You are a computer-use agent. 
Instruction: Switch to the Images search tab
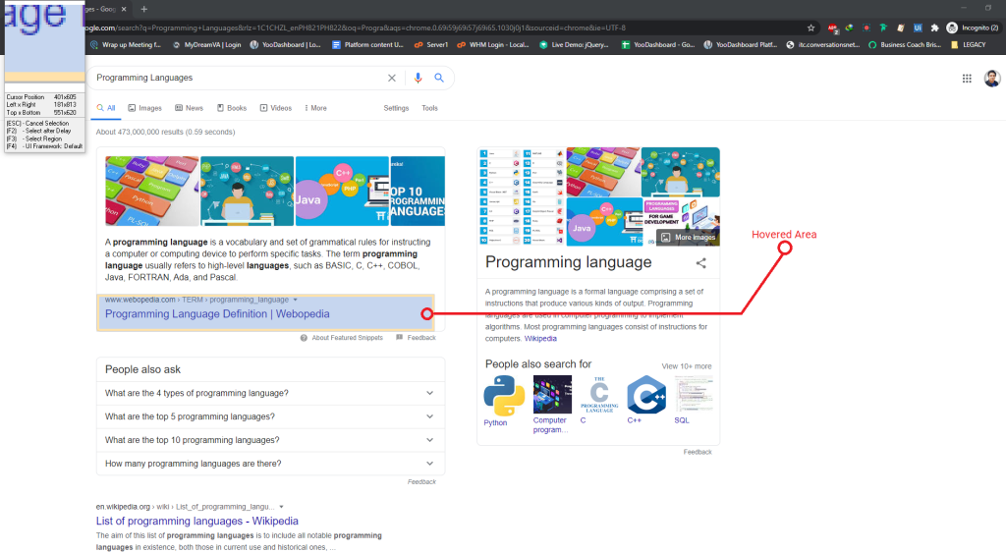(144, 108)
